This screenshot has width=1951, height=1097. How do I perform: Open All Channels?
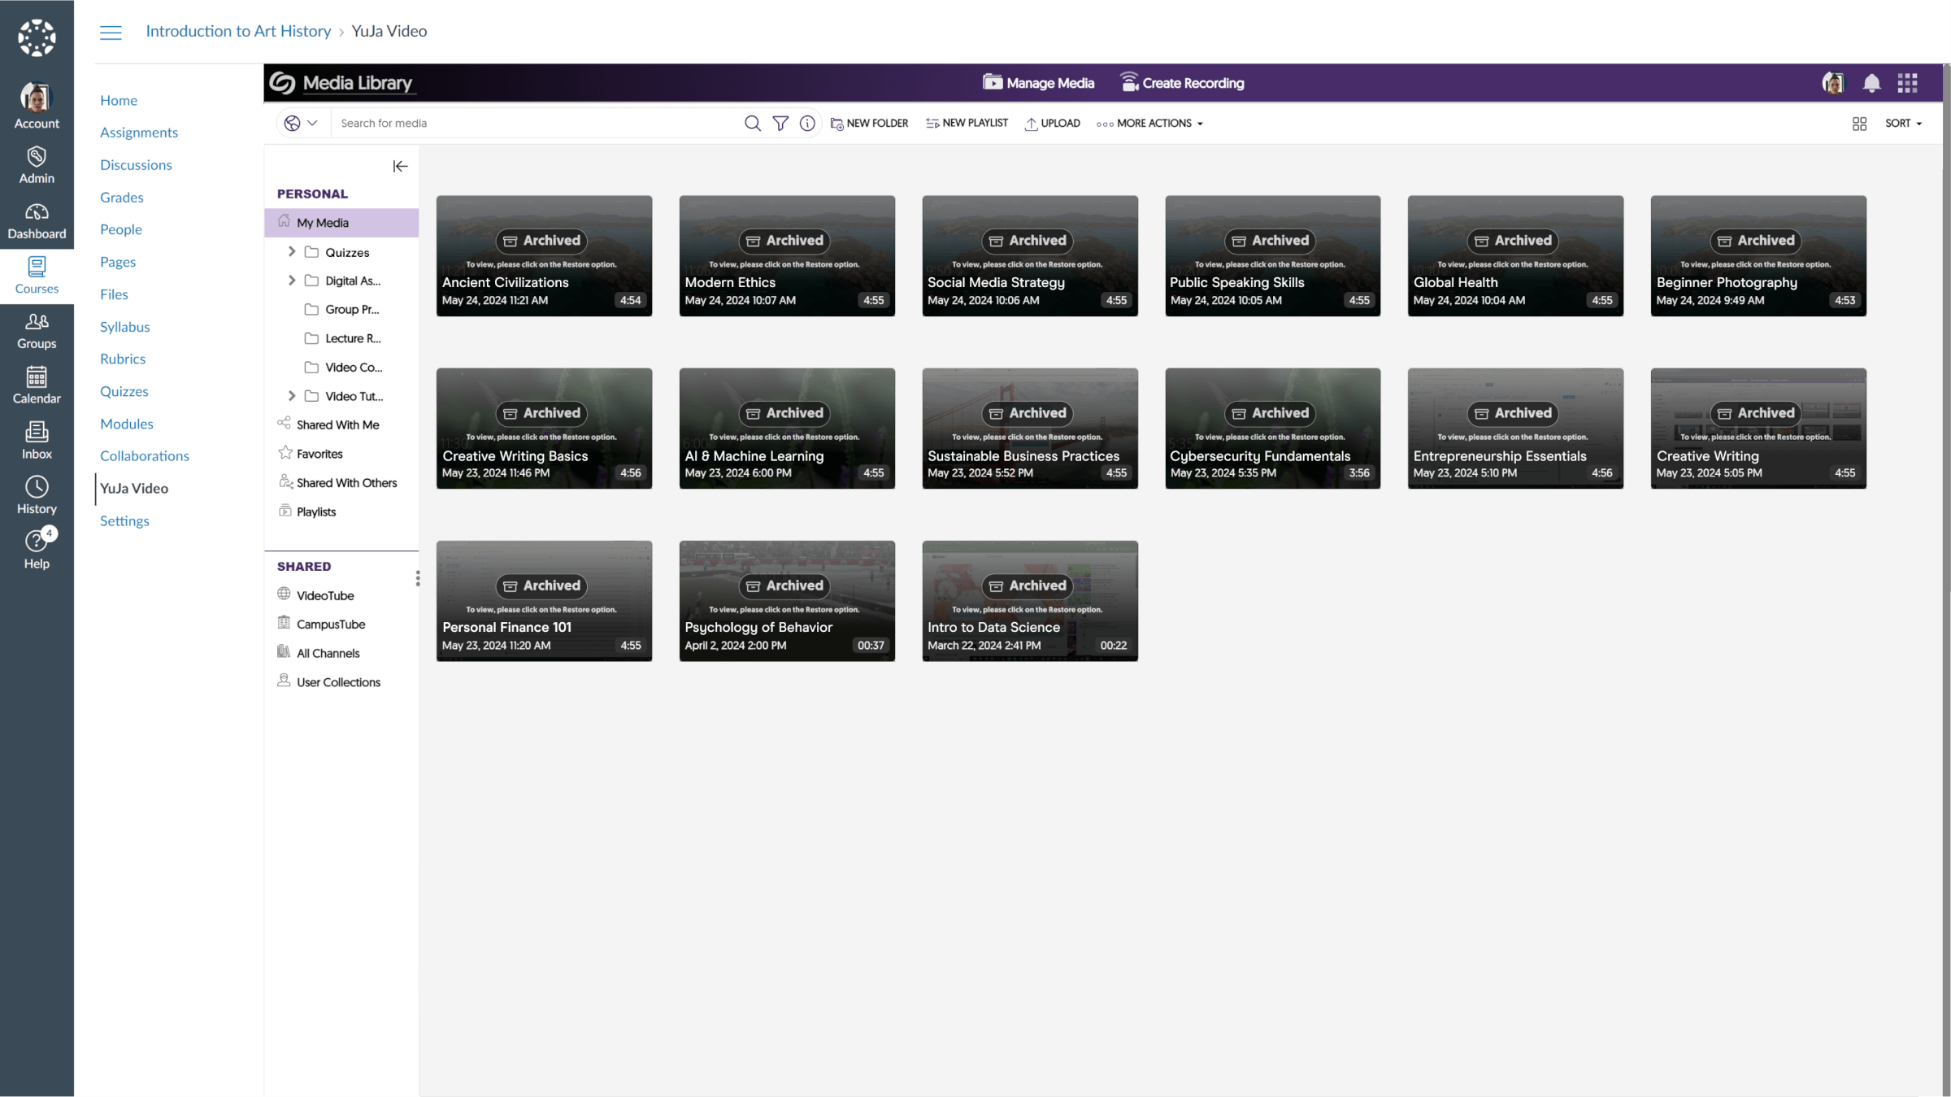point(318,653)
